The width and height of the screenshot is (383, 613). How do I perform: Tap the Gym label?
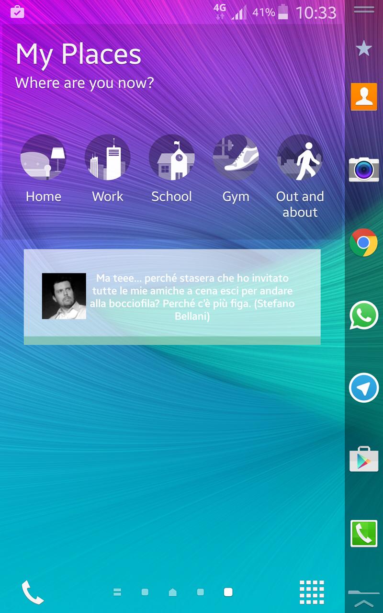pos(236,197)
